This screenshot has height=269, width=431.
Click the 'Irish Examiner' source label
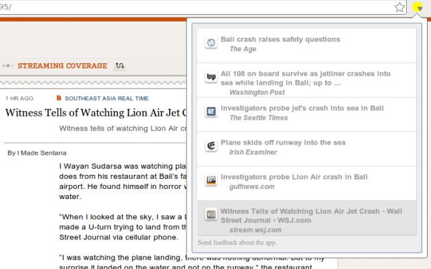[253, 152]
